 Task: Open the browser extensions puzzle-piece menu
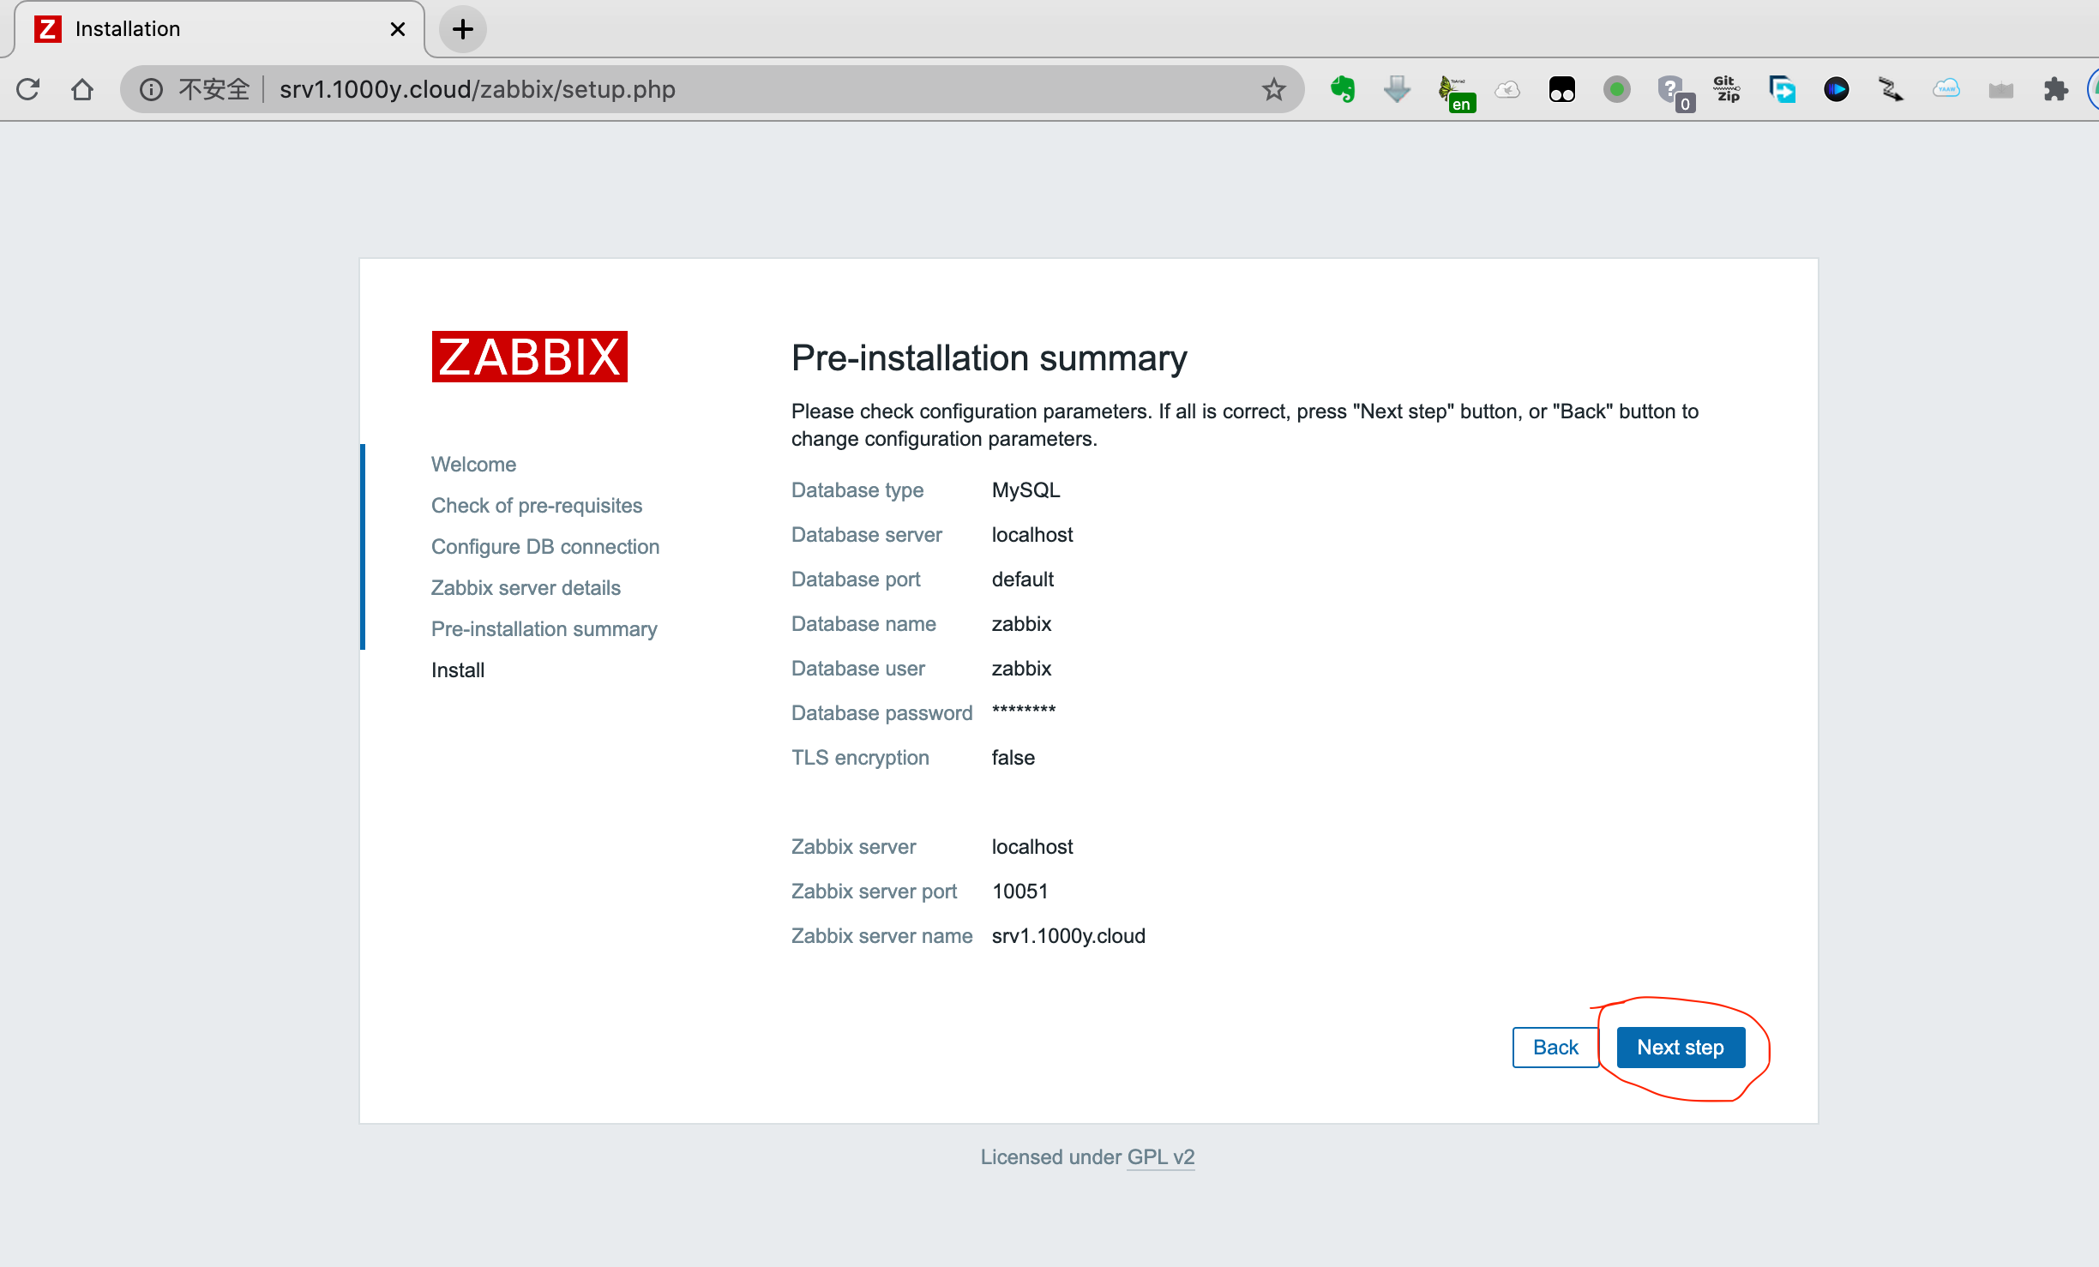tap(2056, 89)
